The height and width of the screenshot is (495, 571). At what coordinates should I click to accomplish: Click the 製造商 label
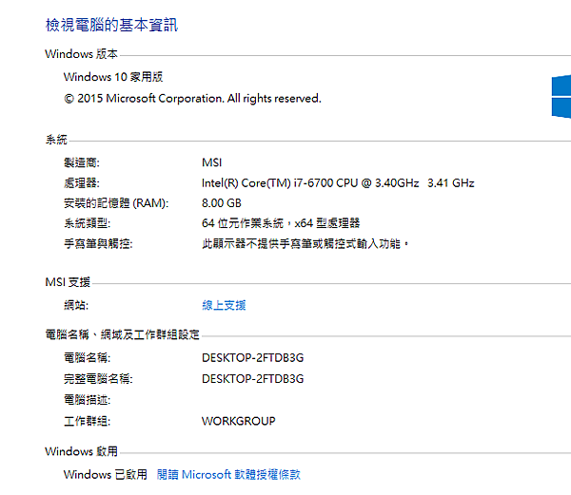point(81,162)
